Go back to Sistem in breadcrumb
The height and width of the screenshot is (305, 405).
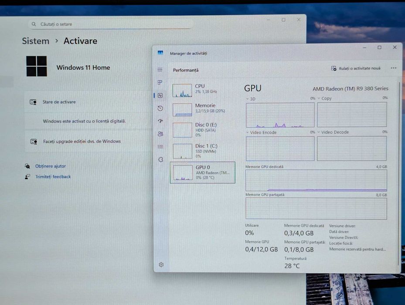[x=36, y=41]
